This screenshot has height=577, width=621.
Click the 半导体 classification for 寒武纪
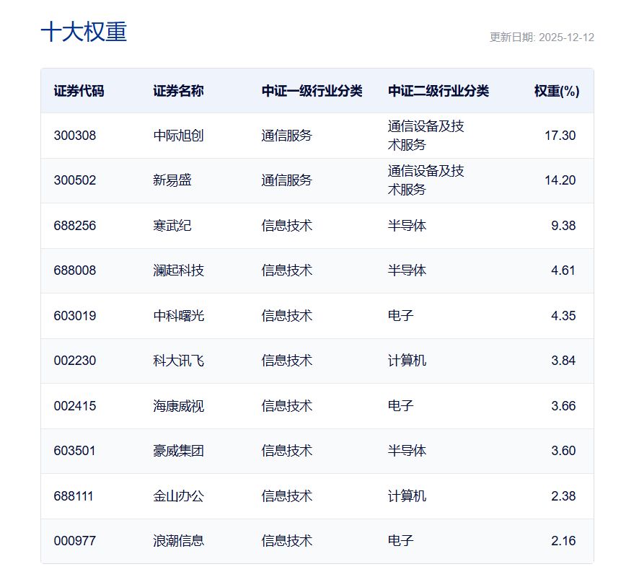(x=406, y=226)
